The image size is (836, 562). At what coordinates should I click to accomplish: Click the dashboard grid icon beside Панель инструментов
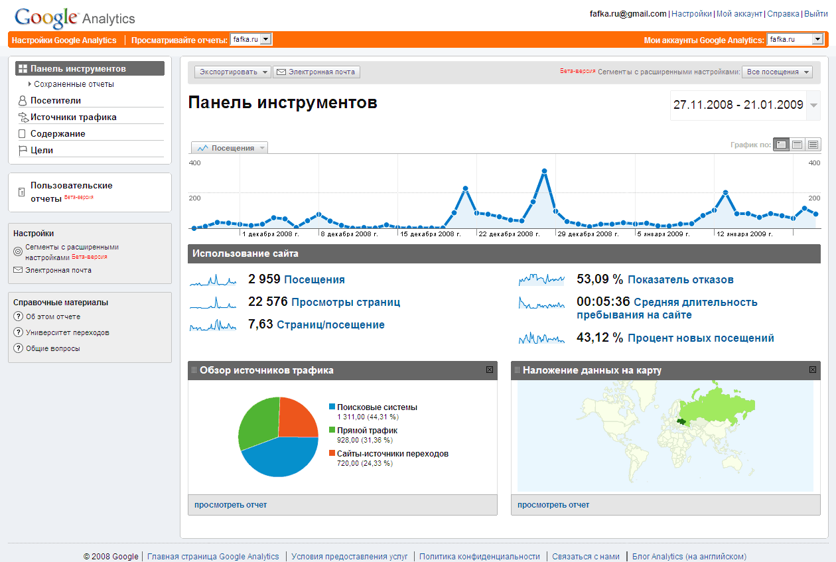tap(23, 68)
